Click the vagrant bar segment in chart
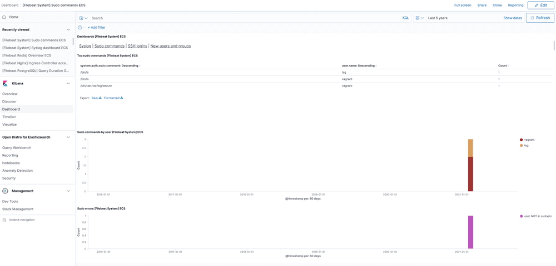 pyautogui.click(x=470, y=174)
